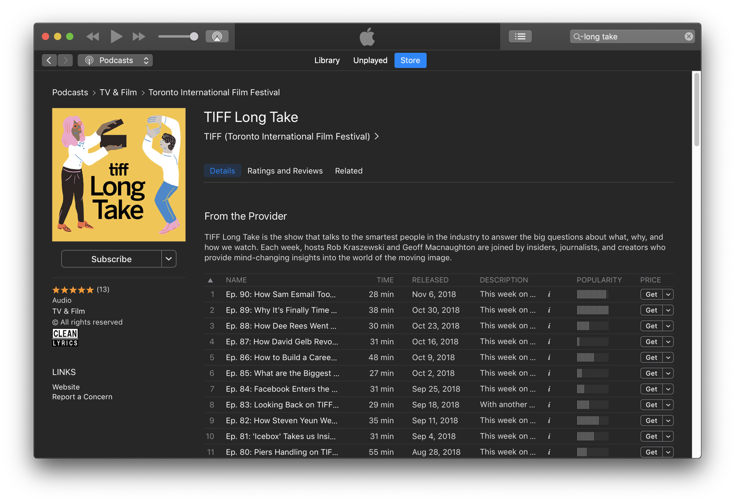Click the search magnifier icon
The width and height of the screenshot is (735, 503).
(577, 37)
